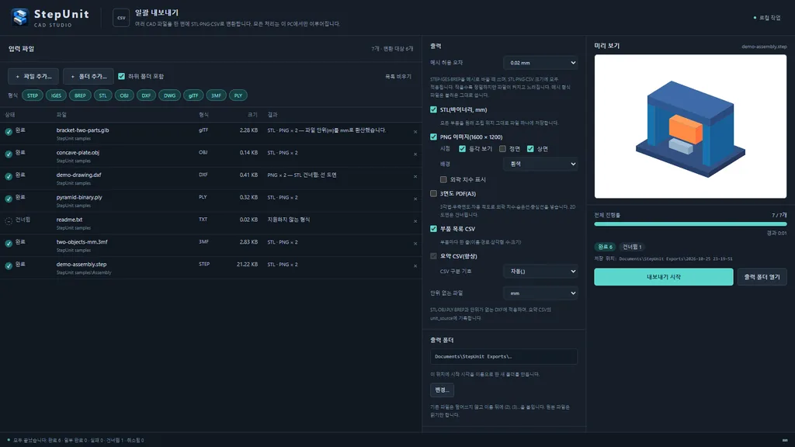Click the demo-assembly 3D preview image
Screen dimensions: 795x447
(690, 126)
